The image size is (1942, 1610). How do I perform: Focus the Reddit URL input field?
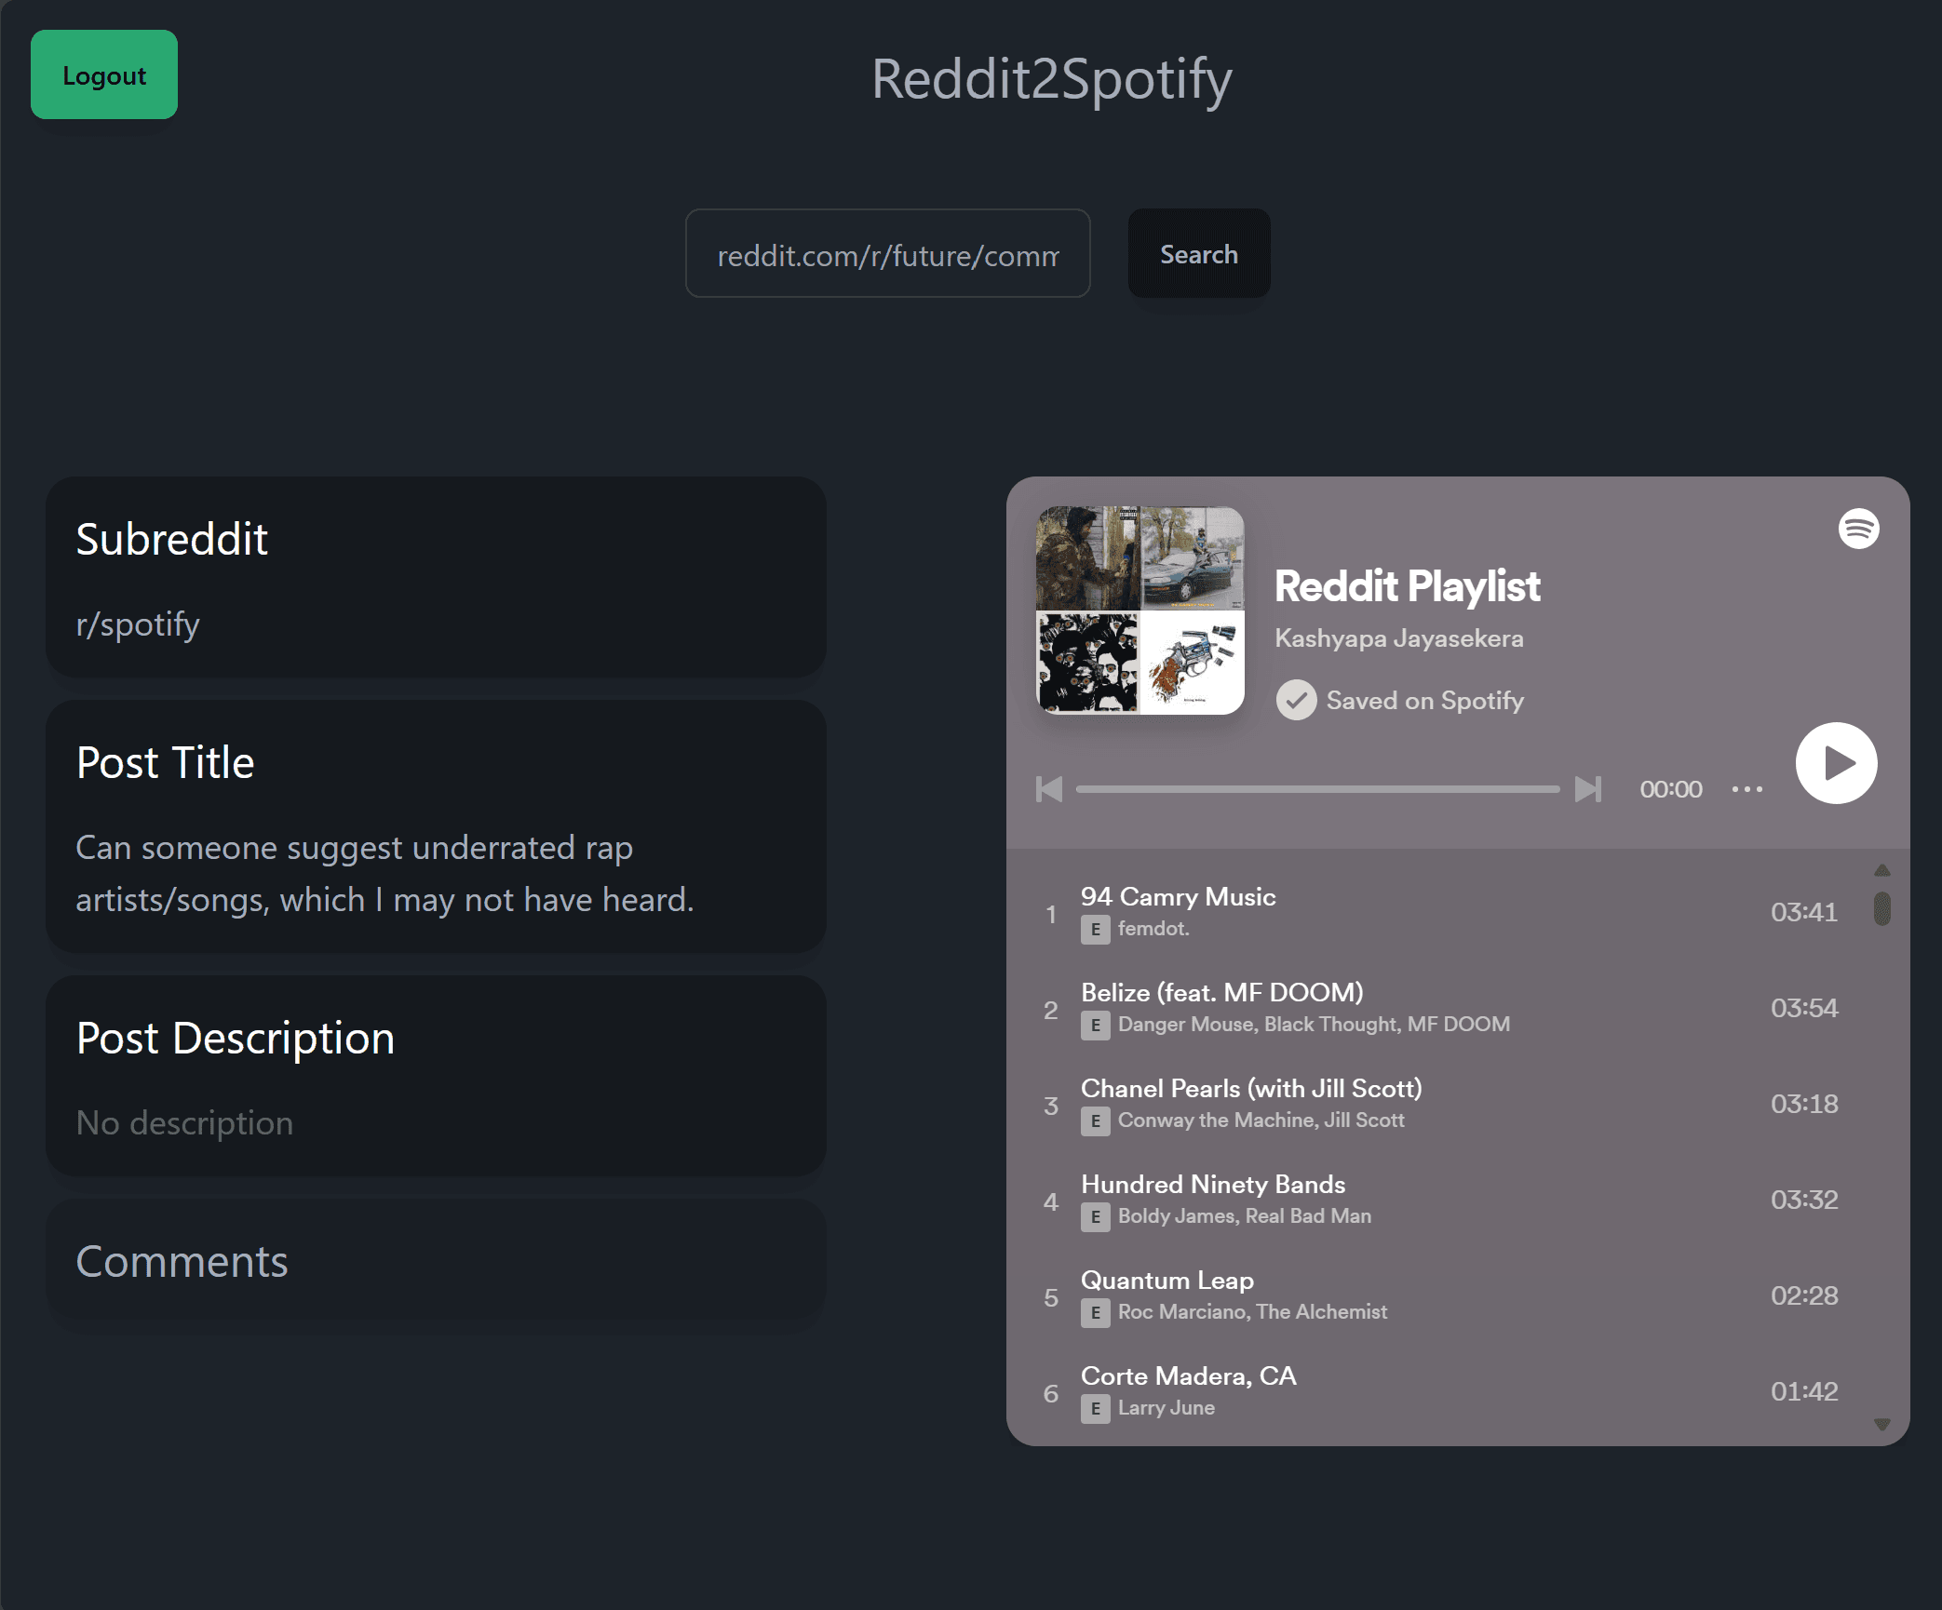[887, 254]
